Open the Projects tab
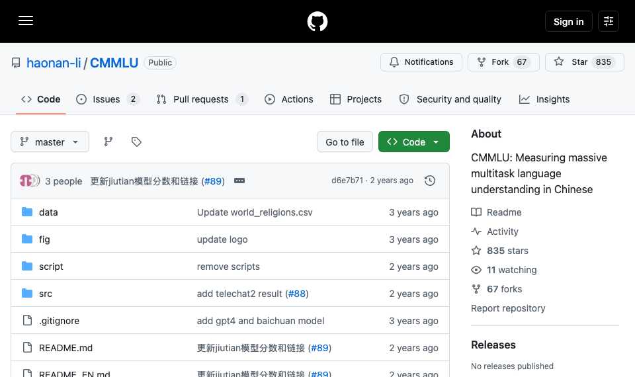 356,99
